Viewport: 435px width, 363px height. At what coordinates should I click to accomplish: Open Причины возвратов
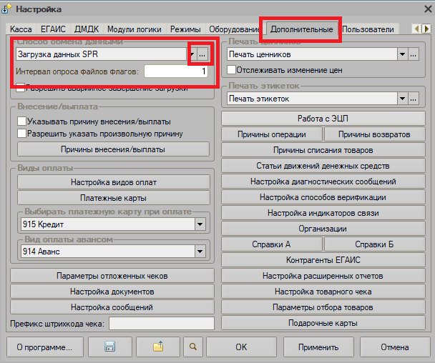374,134
